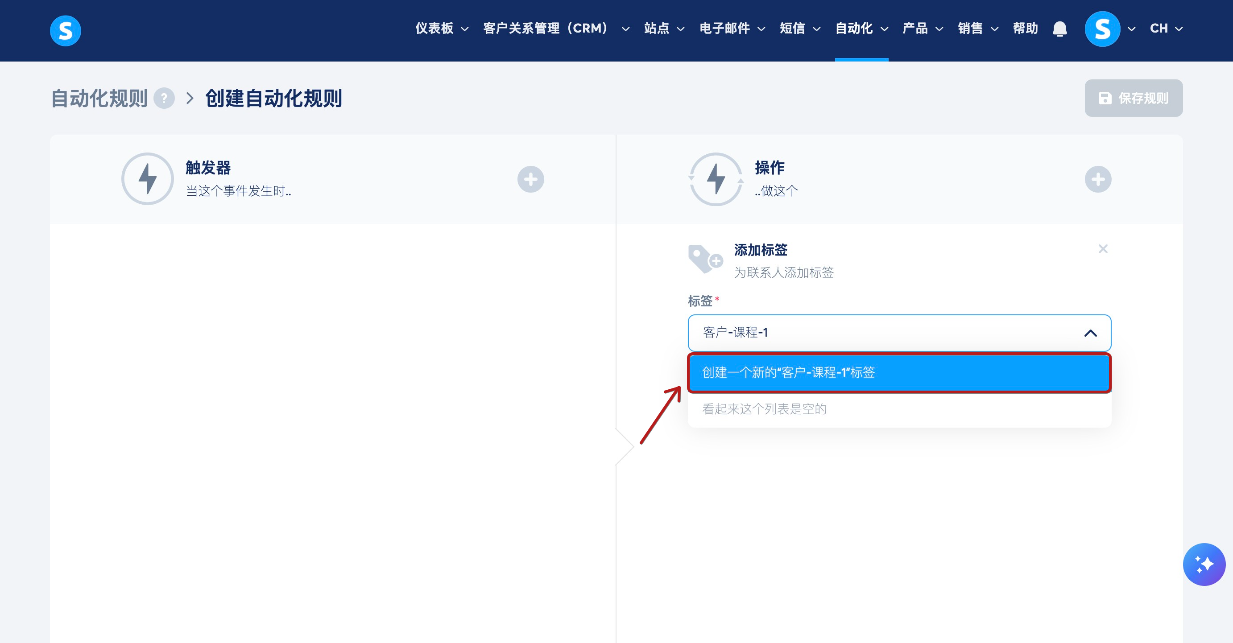Click the add-tag icon in the action card
This screenshot has width=1233, height=643.
pos(705,260)
